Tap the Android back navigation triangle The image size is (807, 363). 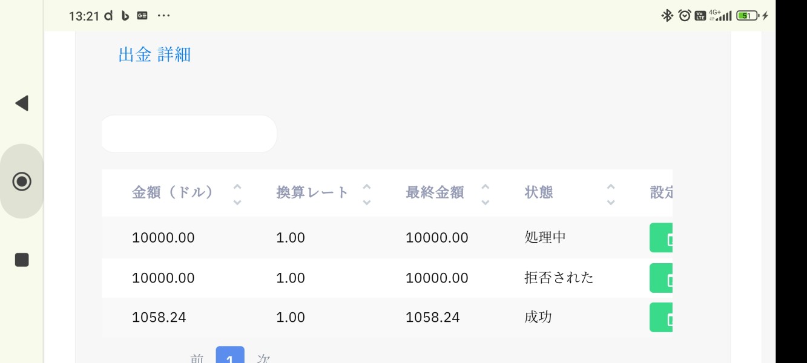click(x=22, y=103)
